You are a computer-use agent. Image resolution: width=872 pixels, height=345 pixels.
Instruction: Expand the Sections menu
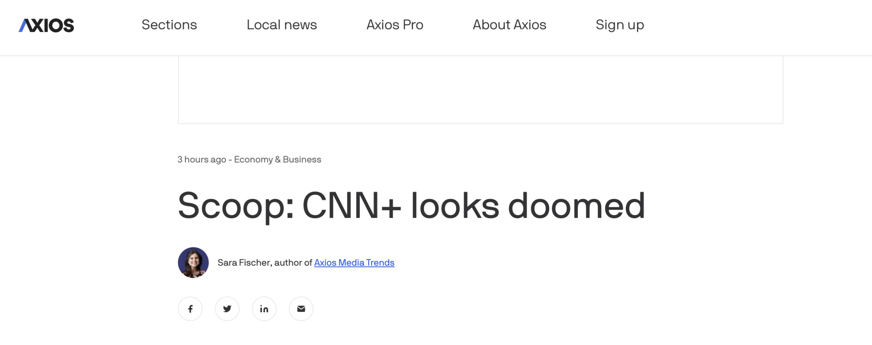click(x=169, y=25)
